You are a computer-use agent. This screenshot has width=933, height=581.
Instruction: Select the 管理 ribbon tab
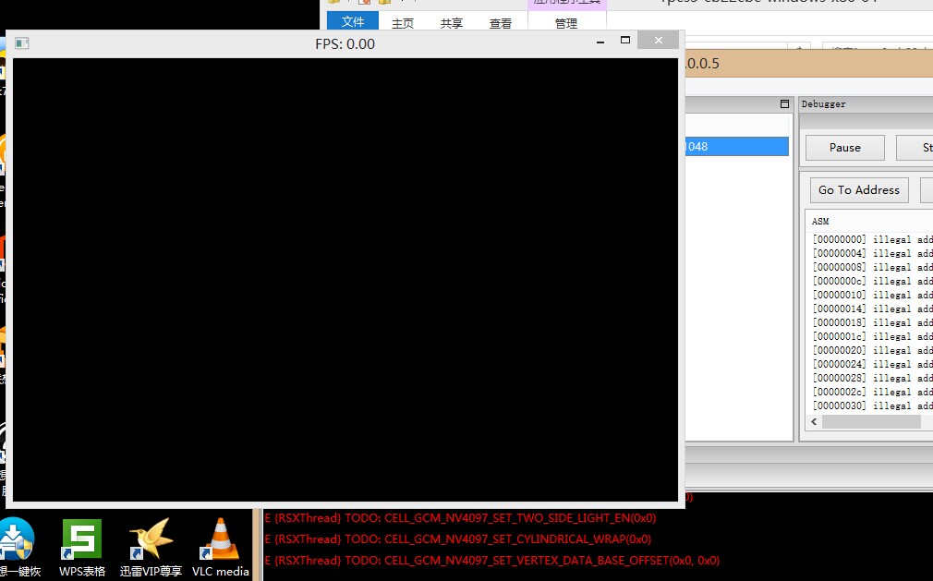pyautogui.click(x=566, y=23)
